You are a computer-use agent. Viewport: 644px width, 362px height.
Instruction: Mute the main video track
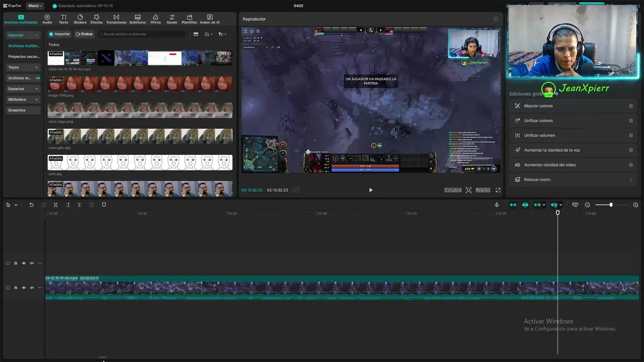coord(32,288)
